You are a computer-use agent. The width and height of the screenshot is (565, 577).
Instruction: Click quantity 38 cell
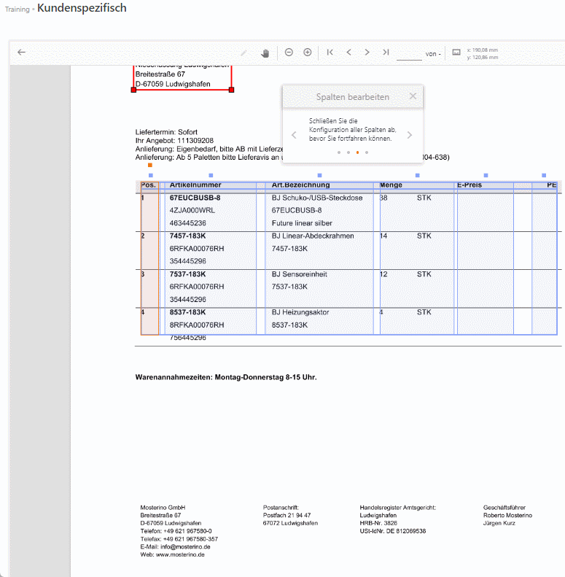click(383, 198)
